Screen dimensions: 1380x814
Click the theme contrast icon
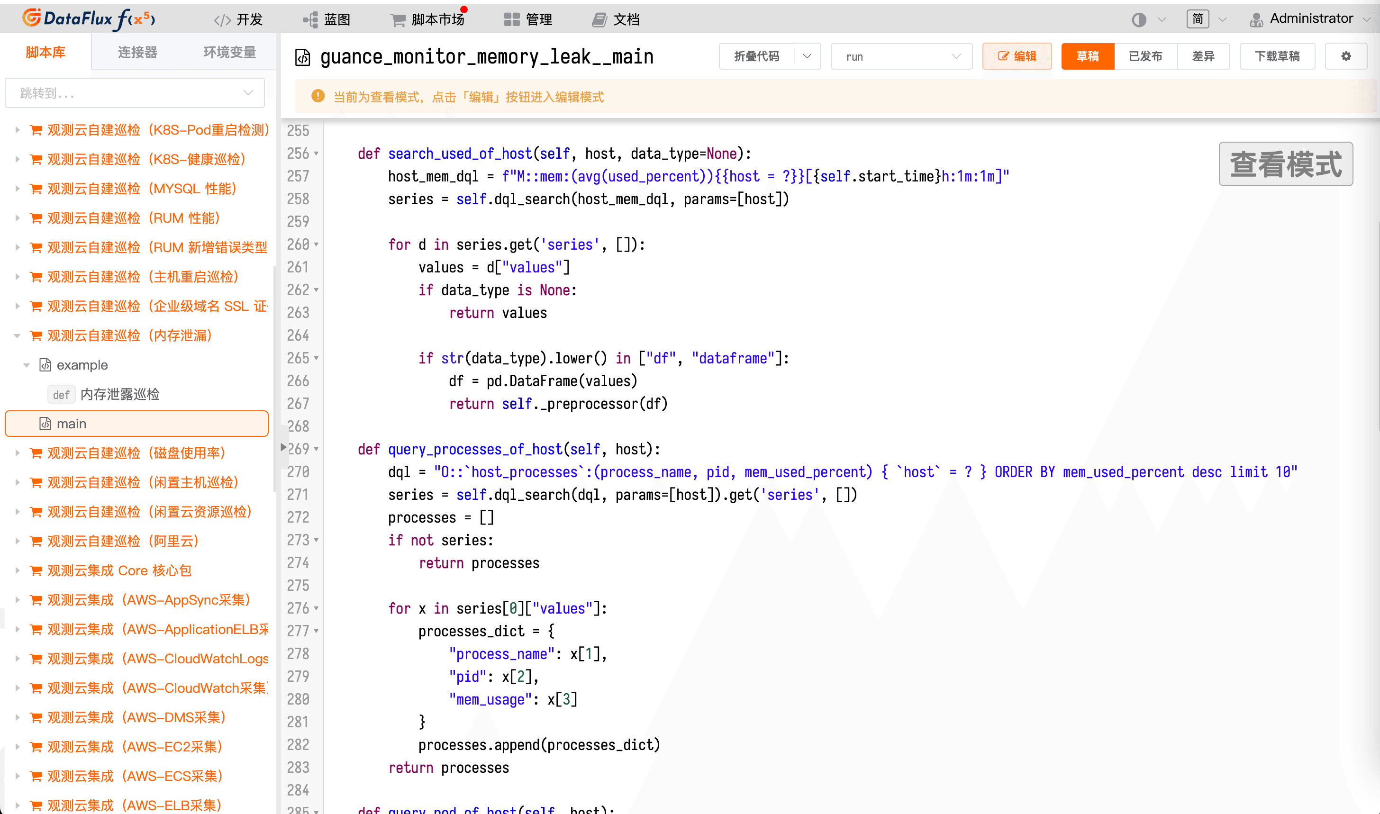point(1139,20)
